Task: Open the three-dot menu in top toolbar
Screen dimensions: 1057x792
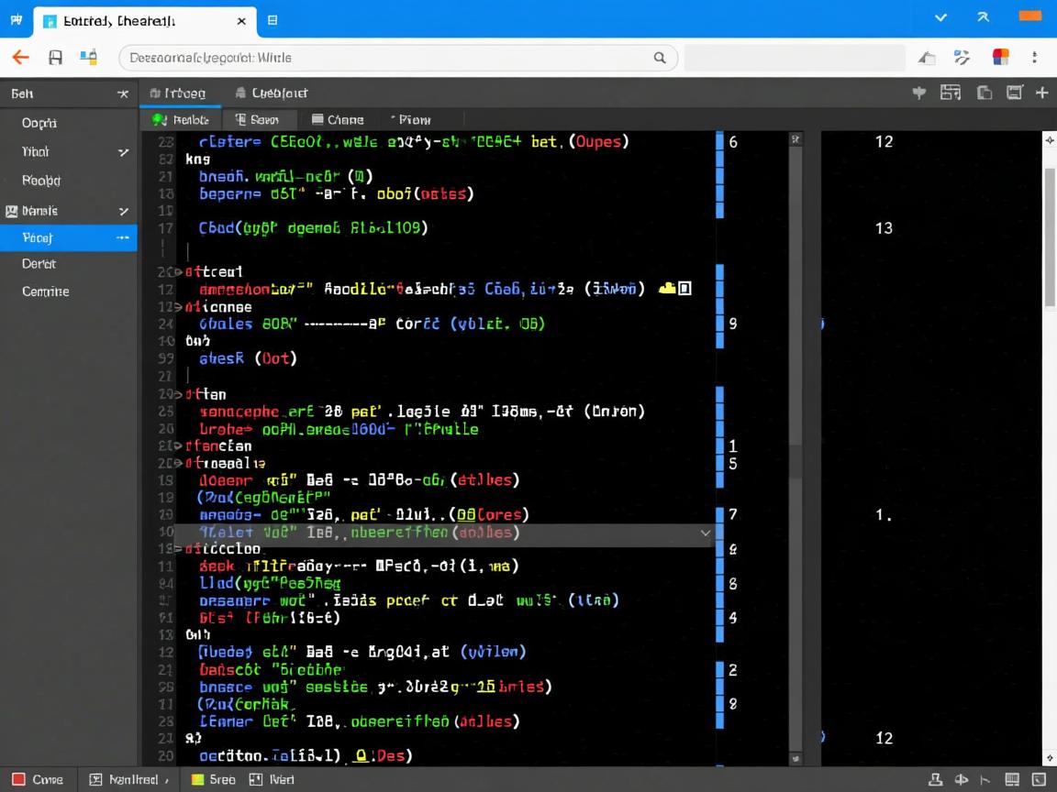Action: coord(1035,58)
